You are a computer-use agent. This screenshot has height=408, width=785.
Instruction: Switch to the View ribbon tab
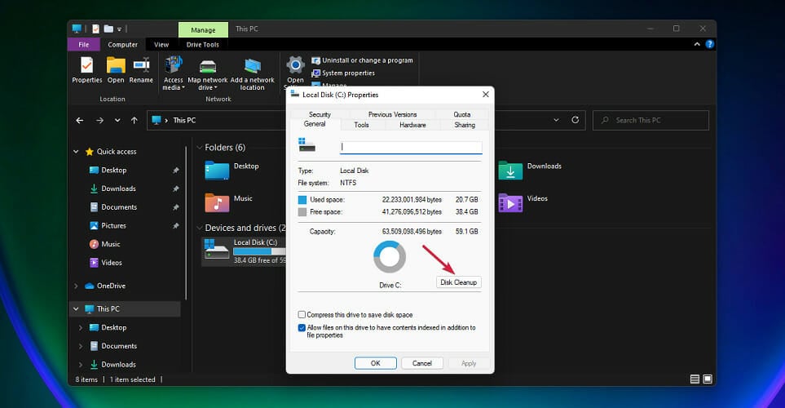point(161,45)
